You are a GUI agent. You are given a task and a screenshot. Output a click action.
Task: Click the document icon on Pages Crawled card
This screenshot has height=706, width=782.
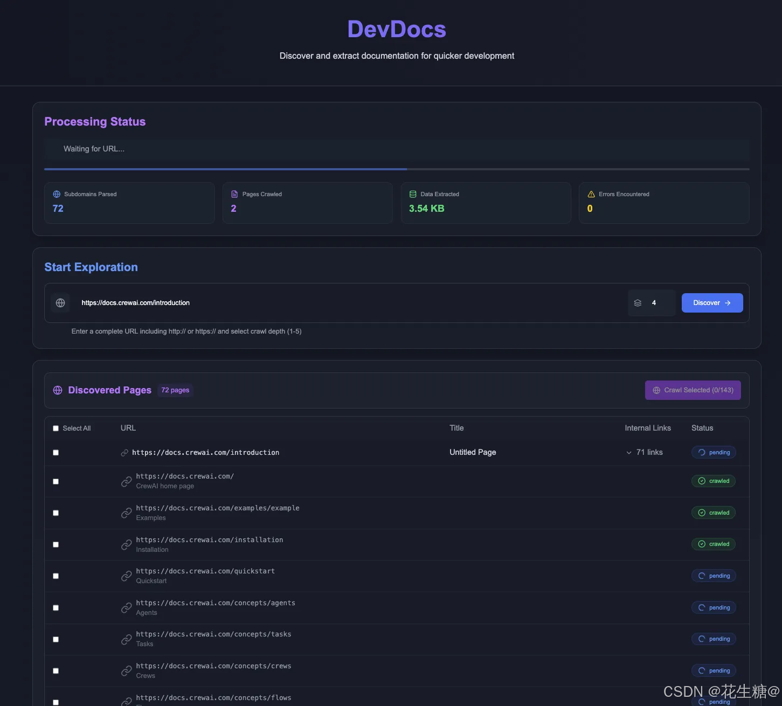click(235, 193)
